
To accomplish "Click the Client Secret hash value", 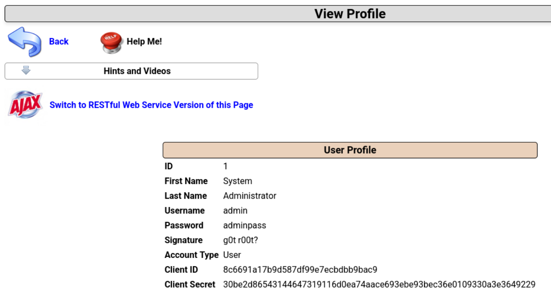I will 379,284.
